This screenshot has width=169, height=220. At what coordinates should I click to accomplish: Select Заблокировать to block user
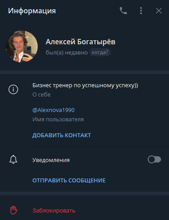pos(54,211)
